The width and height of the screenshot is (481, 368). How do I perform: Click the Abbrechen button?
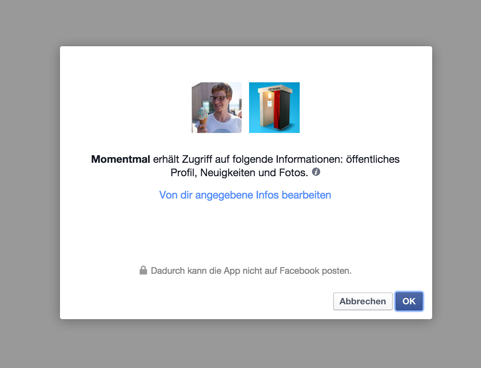point(363,301)
